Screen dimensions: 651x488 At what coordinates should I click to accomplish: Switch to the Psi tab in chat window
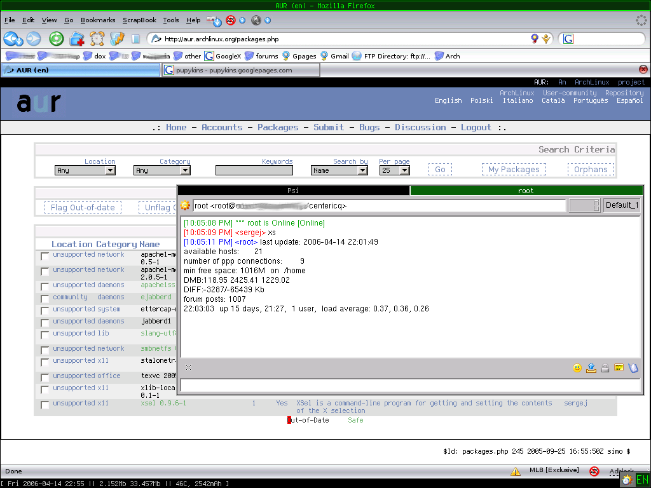[294, 191]
